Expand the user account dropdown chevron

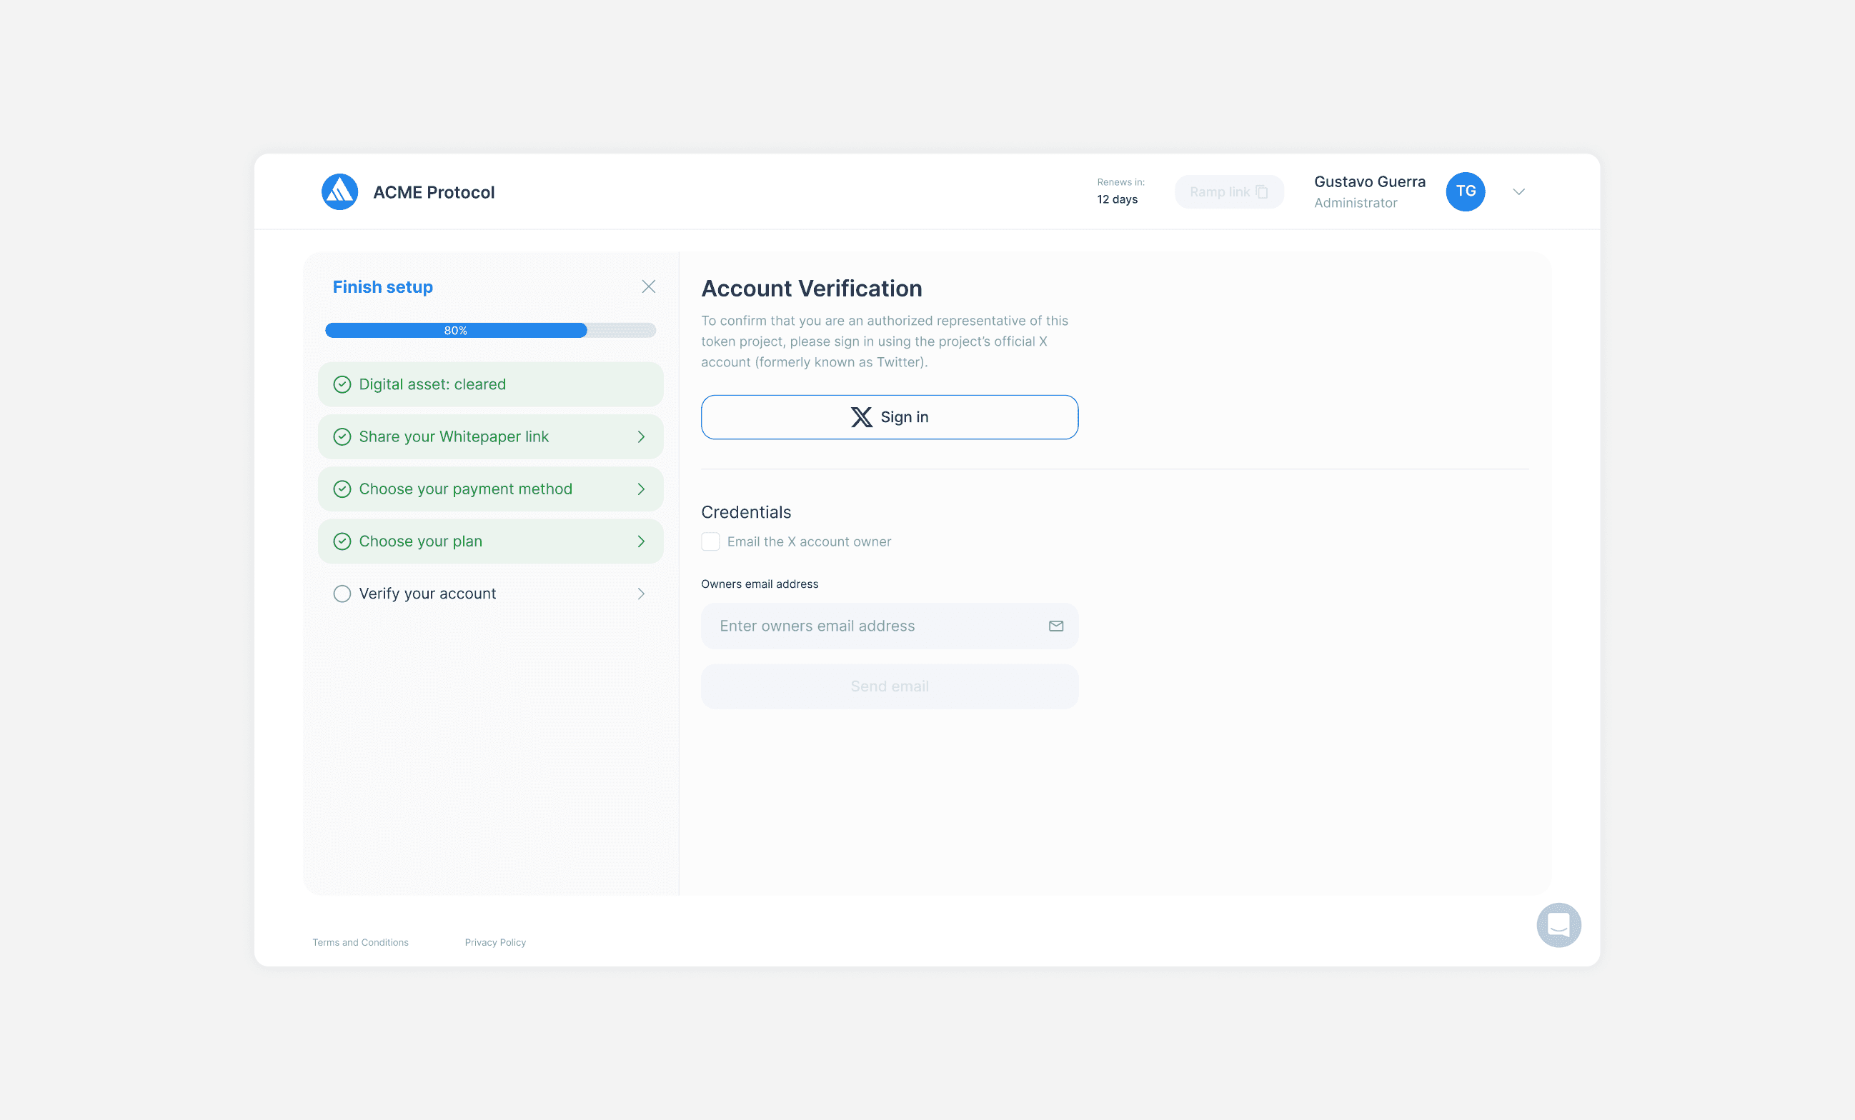pyautogui.click(x=1518, y=192)
